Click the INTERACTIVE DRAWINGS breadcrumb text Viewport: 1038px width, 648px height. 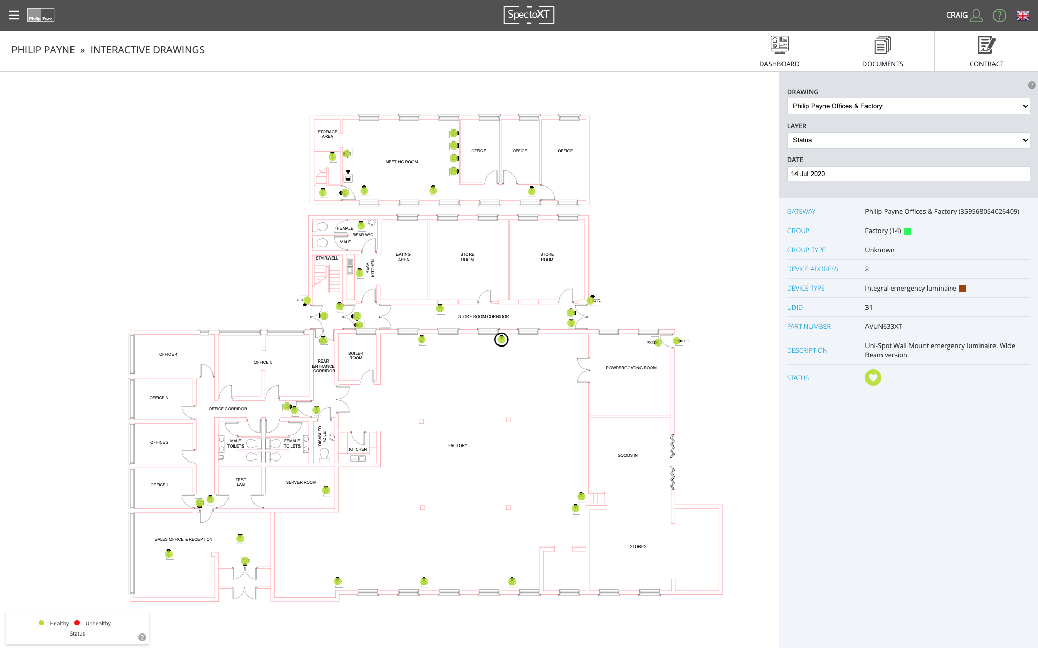[x=147, y=50]
